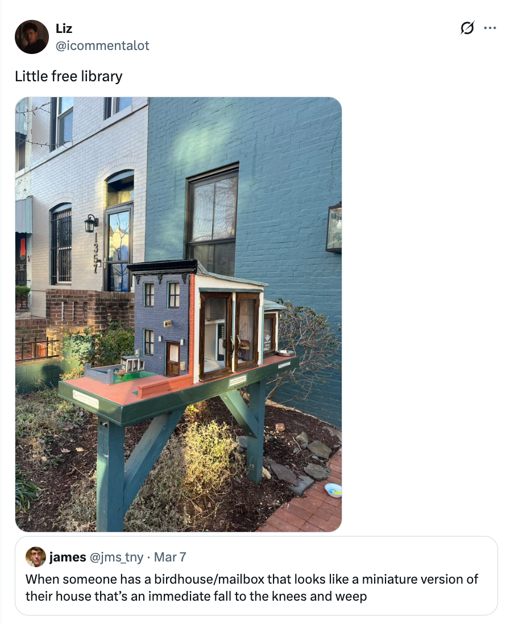This screenshot has height=624, width=506.
Task: Click james's avatar in quoted tweet
Action: pyautogui.click(x=36, y=557)
